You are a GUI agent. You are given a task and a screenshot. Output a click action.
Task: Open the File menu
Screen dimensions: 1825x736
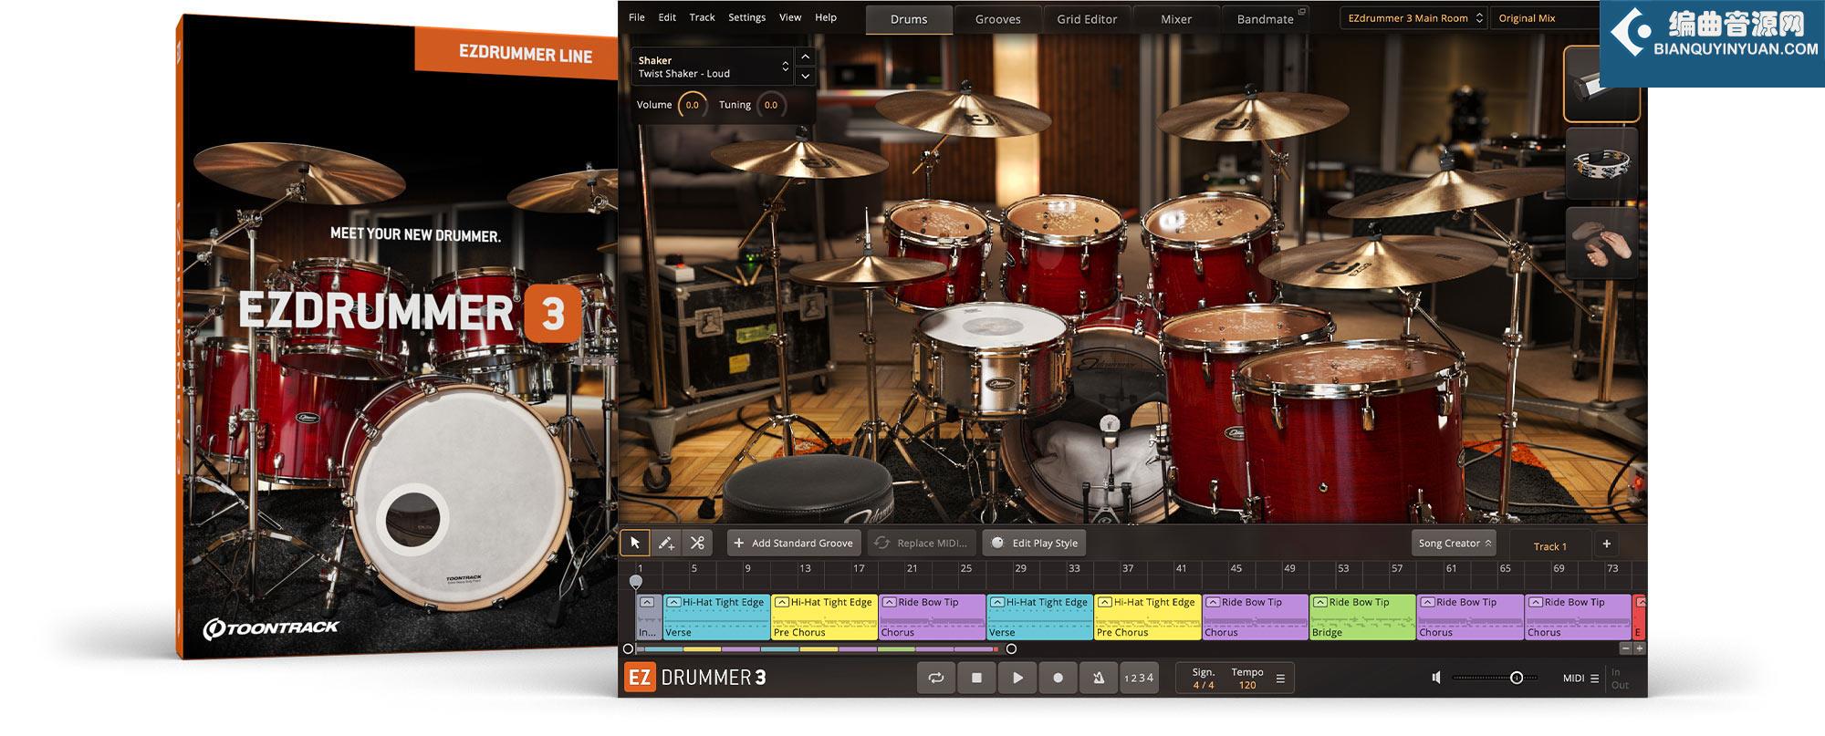point(637,17)
